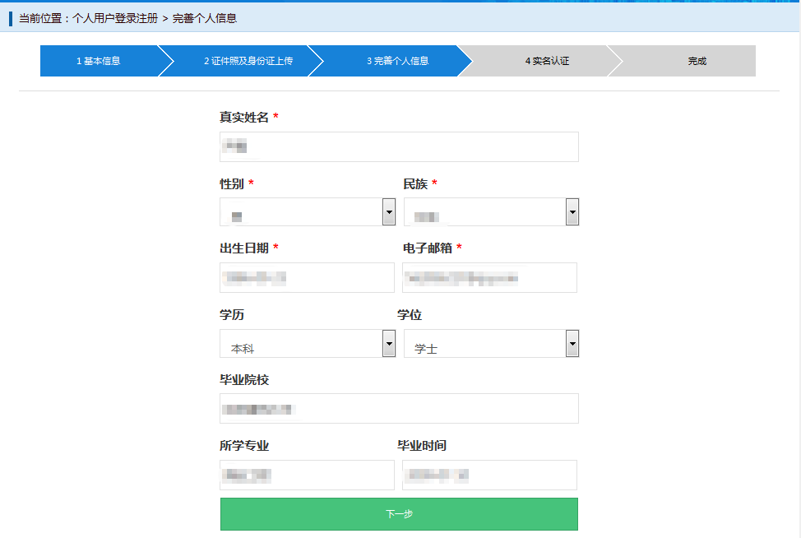Click the 毕业院校 input field
Image resolution: width=801 pixels, height=538 pixels.
point(399,408)
